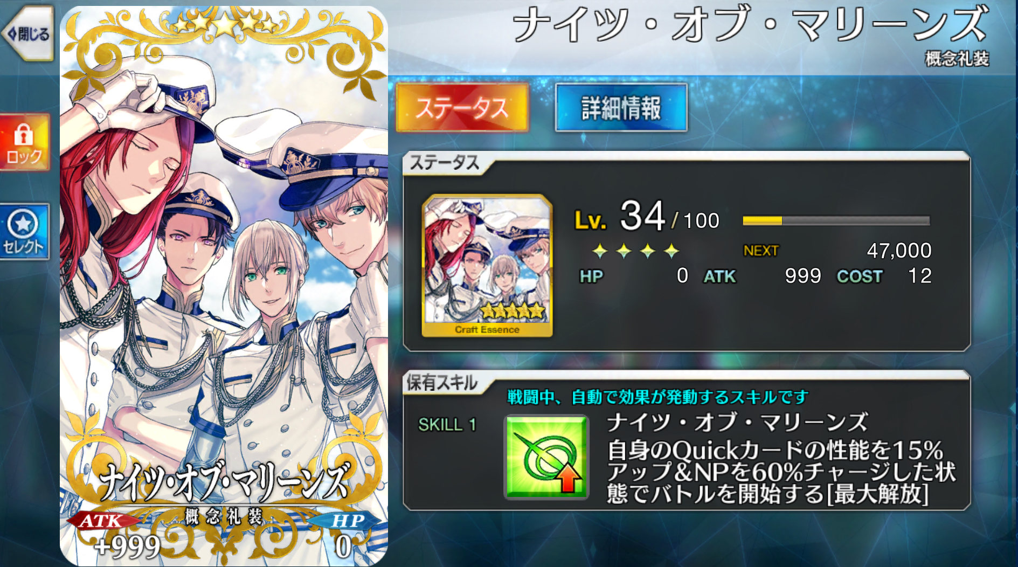Image resolution: width=1018 pixels, height=567 pixels.
Task: Tap the blue HP badge on card
Action: coord(345,521)
